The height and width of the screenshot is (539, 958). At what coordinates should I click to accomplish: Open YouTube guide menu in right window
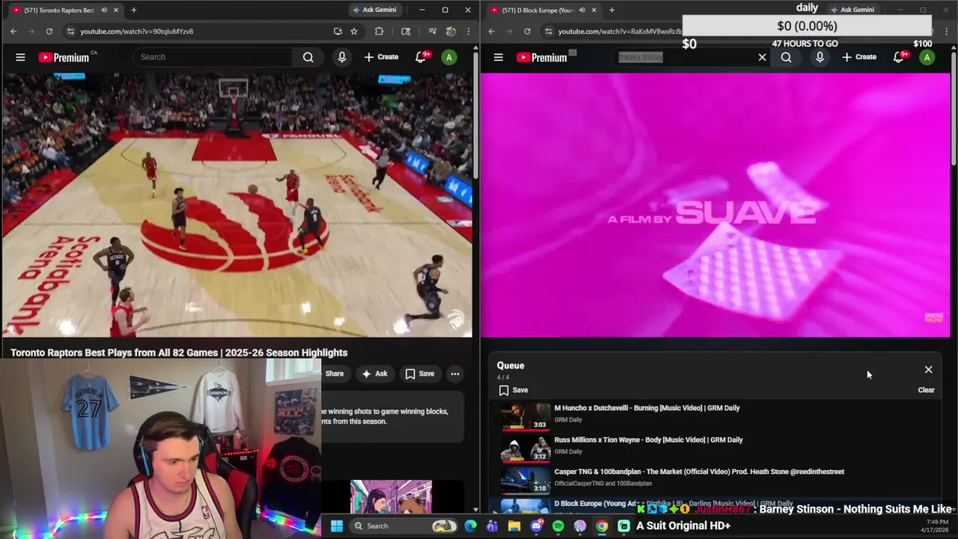[x=498, y=57]
